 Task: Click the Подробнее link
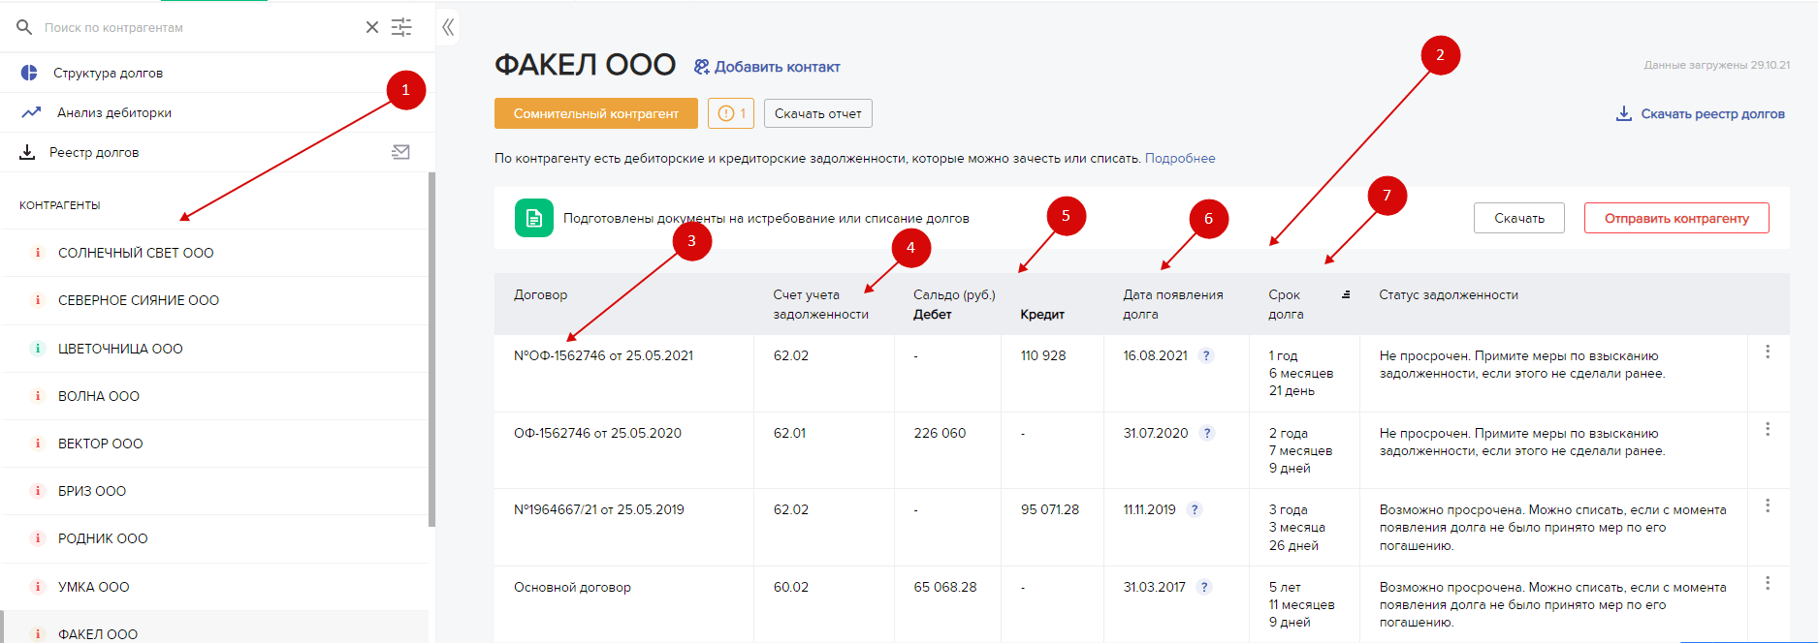click(1180, 158)
